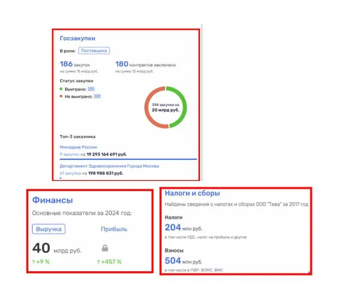The width and height of the screenshot is (351, 281).
Task: Select the Поставщика role button
Action: (94, 50)
